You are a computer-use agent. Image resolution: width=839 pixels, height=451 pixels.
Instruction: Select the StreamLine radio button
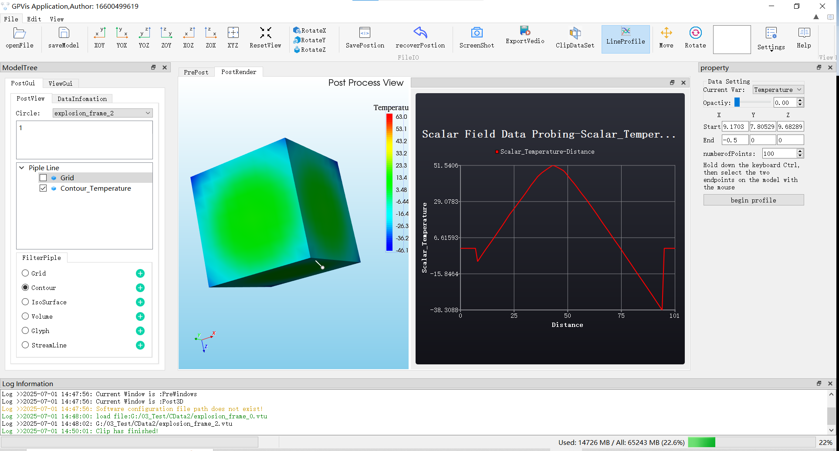point(25,345)
